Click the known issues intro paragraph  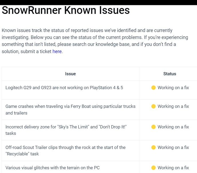(x=95, y=41)
